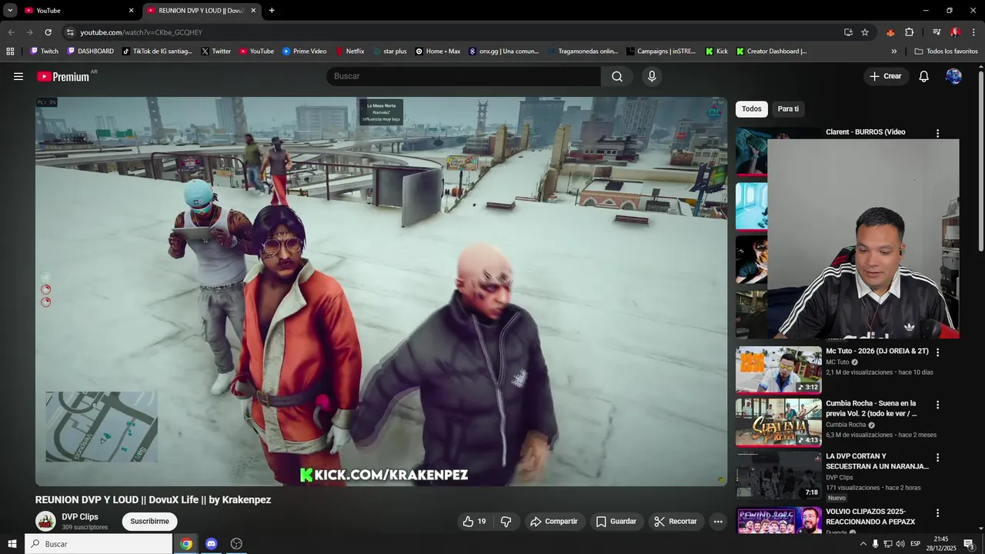Like the video with thumbs-up button
The width and height of the screenshot is (985, 554).
[x=474, y=522]
